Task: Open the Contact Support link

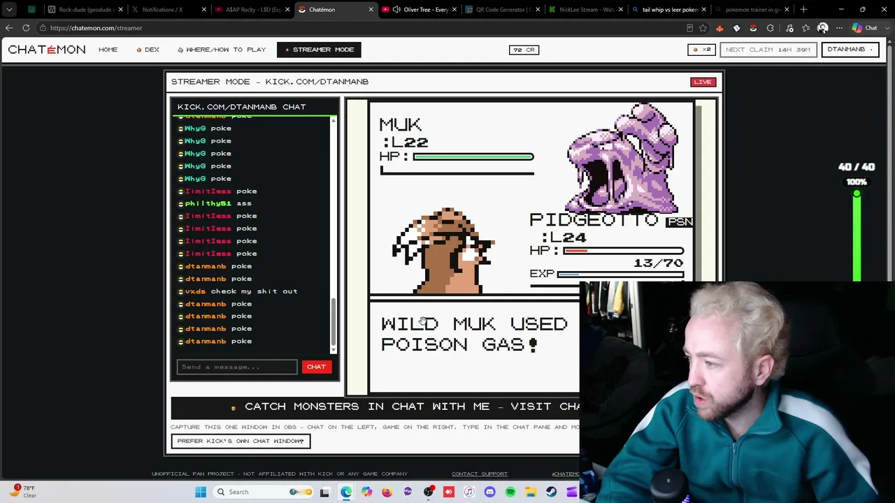Action: pos(480,474)
